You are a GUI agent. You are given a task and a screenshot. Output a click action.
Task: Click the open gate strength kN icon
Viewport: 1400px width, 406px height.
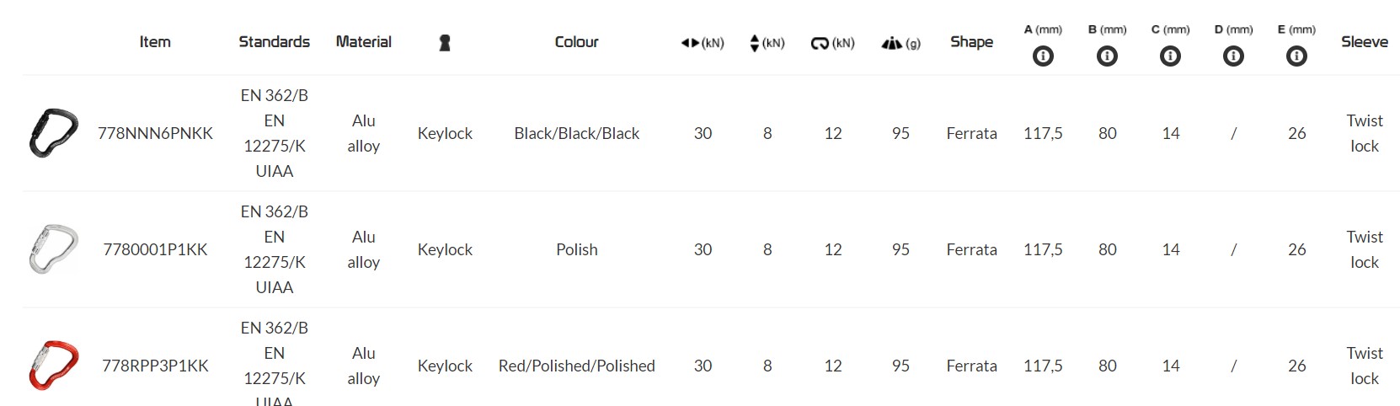[x=820, y=43]
